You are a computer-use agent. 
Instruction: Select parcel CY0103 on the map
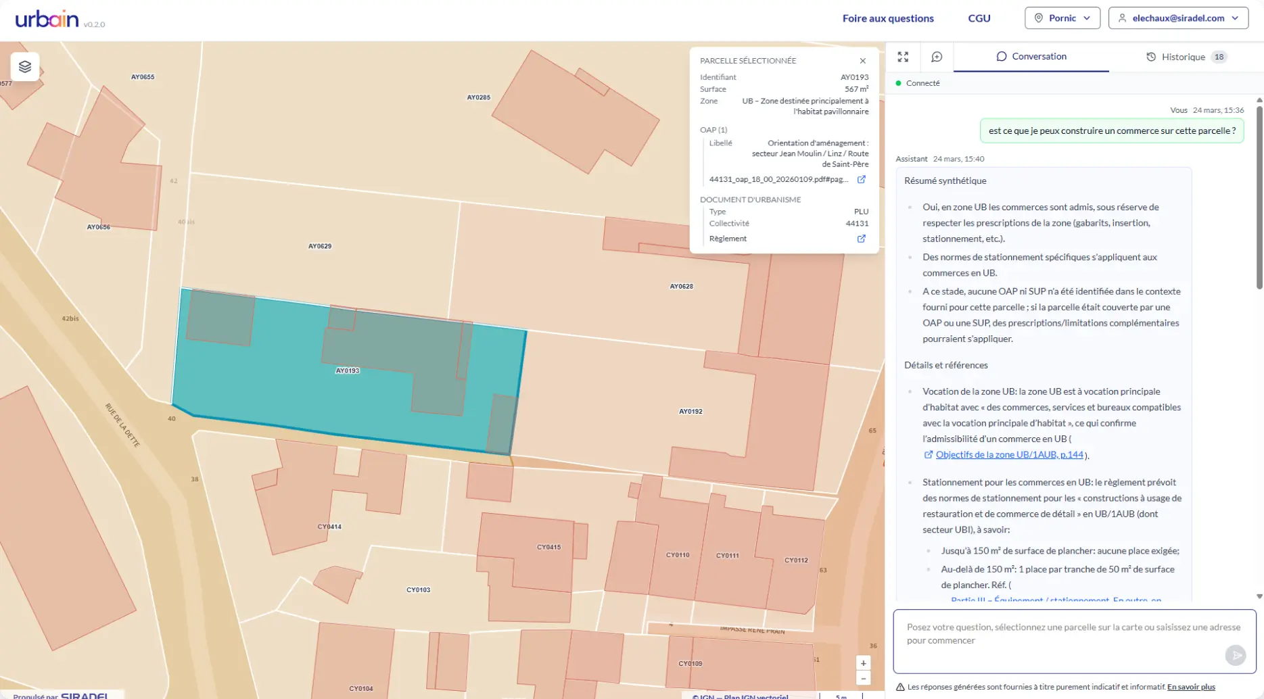pos(419,590)
